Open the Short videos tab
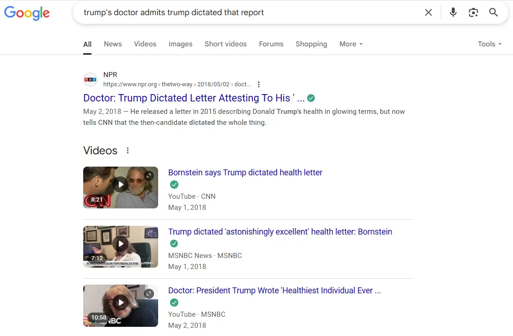The width and height of the screenshot is (513, 336). click(x=226, y=44)
